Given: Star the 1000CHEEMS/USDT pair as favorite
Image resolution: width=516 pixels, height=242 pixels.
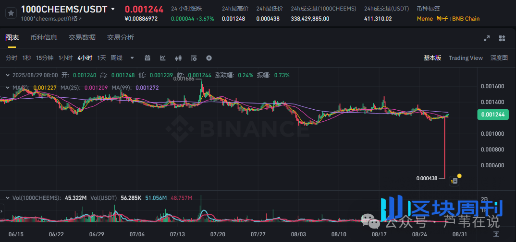Looking at the screenshot, I should [11, 13].
